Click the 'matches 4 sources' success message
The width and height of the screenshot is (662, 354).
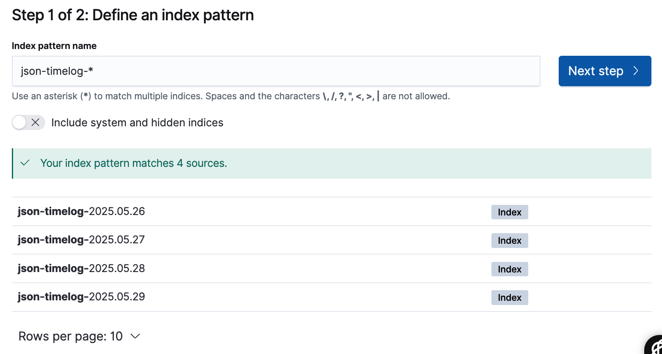(133, 163)
